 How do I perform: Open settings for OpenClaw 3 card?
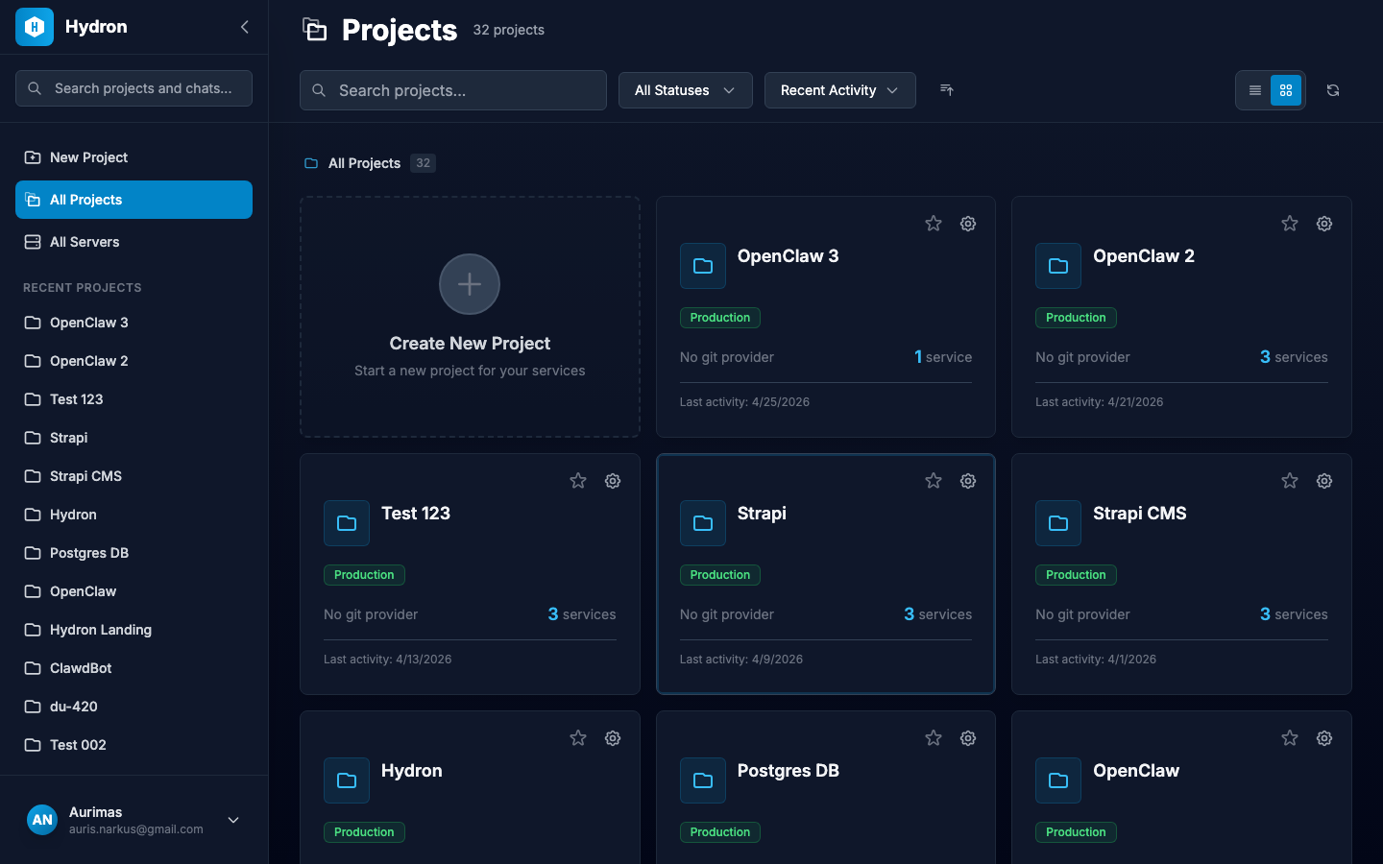968,224
